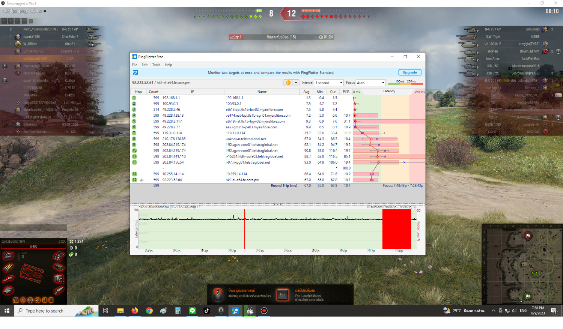Screen dimensions: 563x329
Task: Click the Esc key hint in the game
Action: [x=282, y=295]
